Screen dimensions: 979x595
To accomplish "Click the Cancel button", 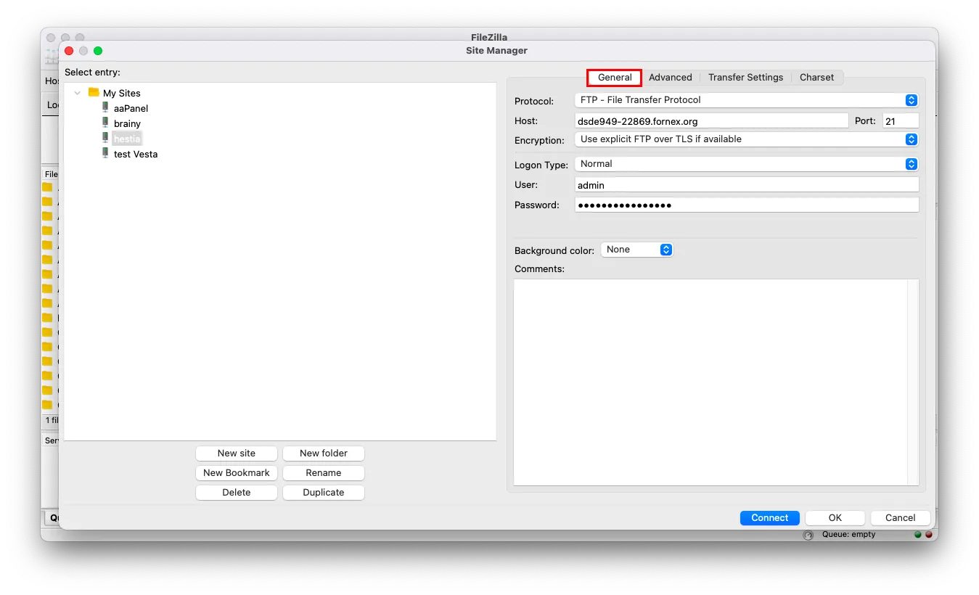I will pos(901,517).
